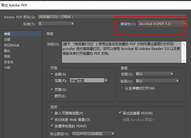Uncheck 导出后查看 PDF(W)
191x138 pixels.
point(120,113)
